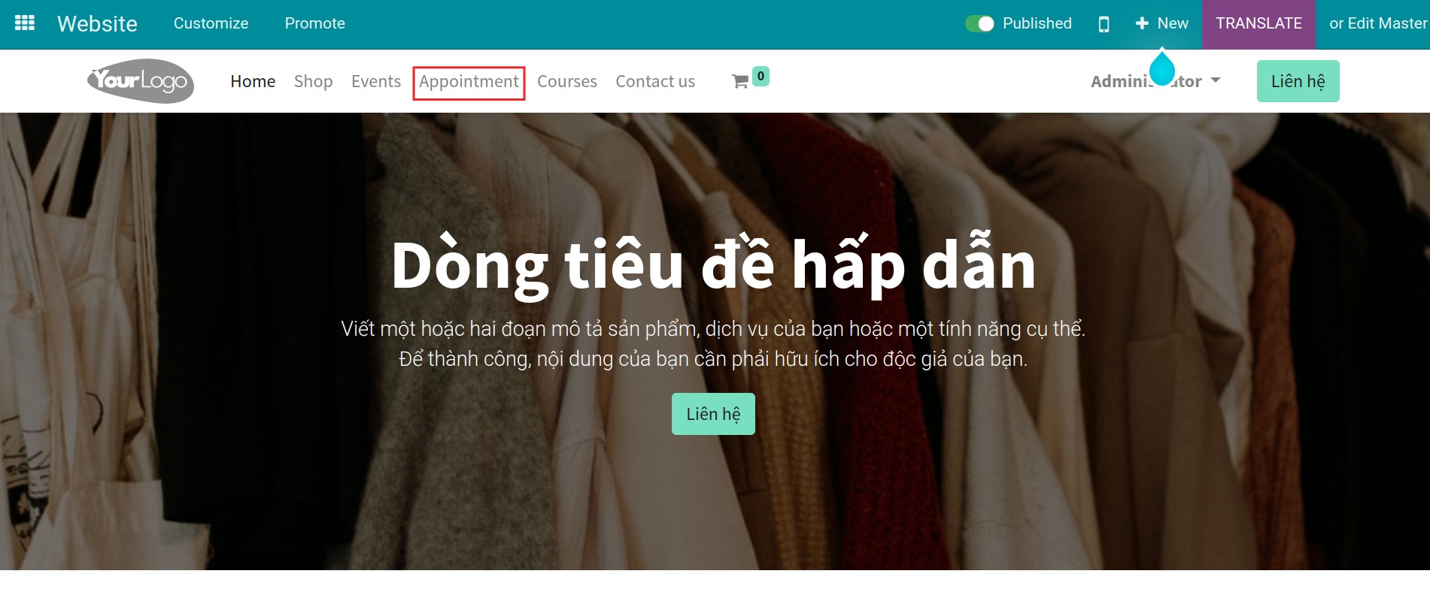Navigate to the Events page
Viewport: 1430px width, 601px height.
pos(376,81)
